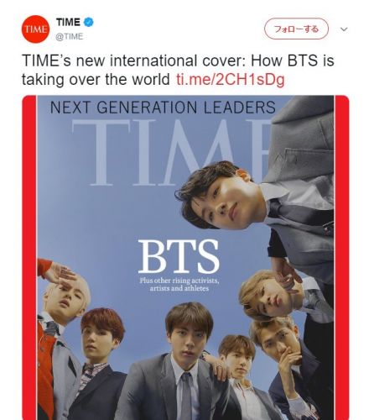Click the large faded TIME masthead on cover
Screen dimensions: 369x420
tap(170, 152)
